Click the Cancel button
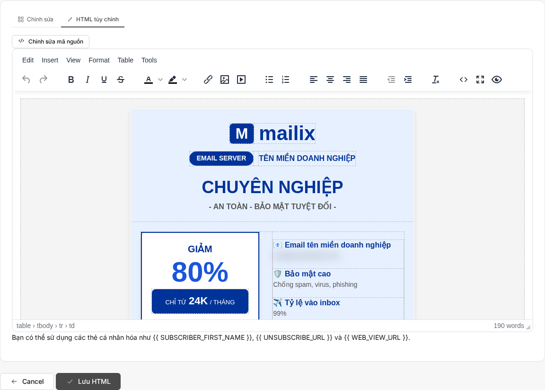Screen dimensions: 545x390 tap(27, 381)
